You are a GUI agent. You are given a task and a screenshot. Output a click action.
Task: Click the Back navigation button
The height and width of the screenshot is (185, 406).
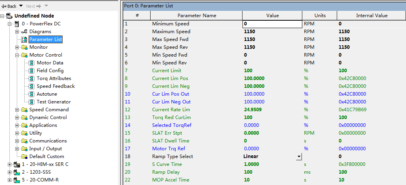pyautogui.click(x=9, y=6)
